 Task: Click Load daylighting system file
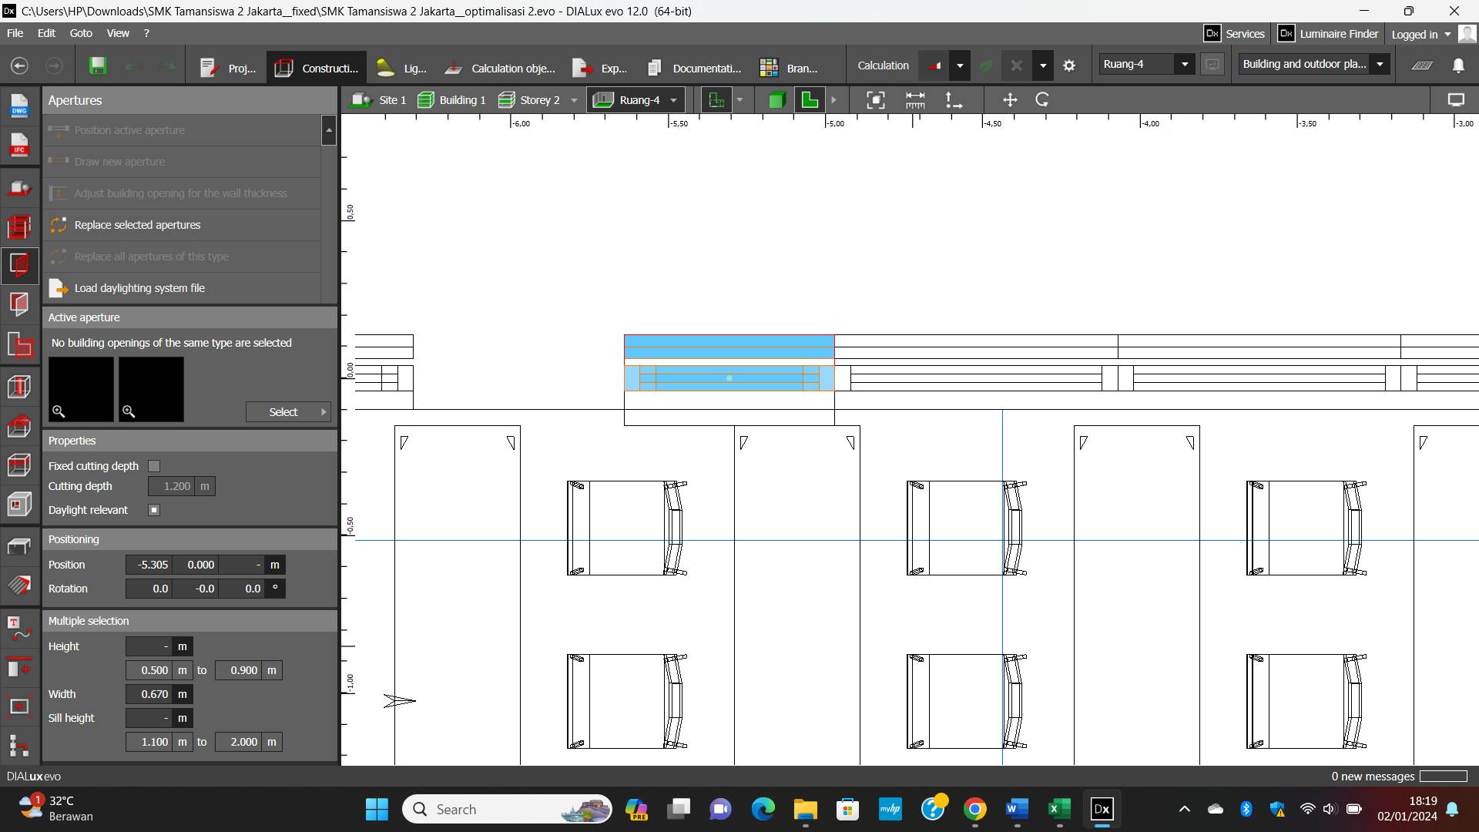tap(139, 288)
